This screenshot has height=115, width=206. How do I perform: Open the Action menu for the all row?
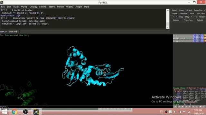pos(194,35)
